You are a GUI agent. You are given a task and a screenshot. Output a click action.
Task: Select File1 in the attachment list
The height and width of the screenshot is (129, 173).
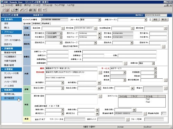[x=148, y=99]
